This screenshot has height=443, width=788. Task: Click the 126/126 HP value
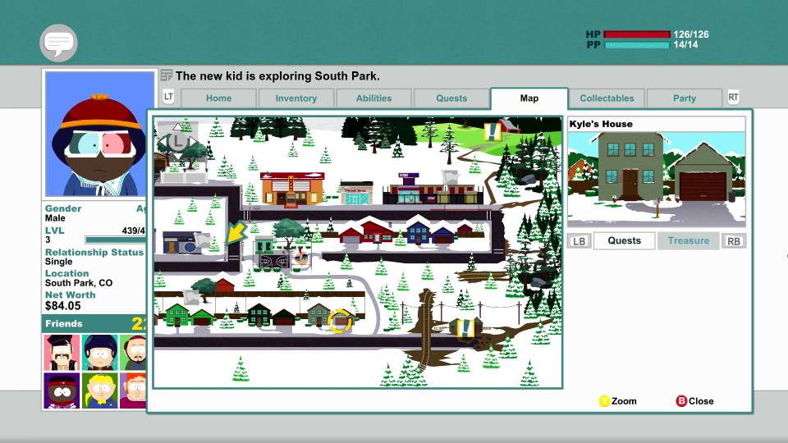[x=691, y=34]
